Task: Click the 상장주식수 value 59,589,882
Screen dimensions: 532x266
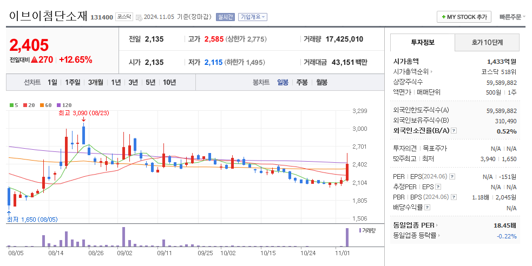Action: (502, 82)
